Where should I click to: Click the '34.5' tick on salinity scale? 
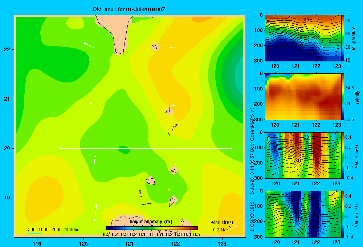click(350, 88)
